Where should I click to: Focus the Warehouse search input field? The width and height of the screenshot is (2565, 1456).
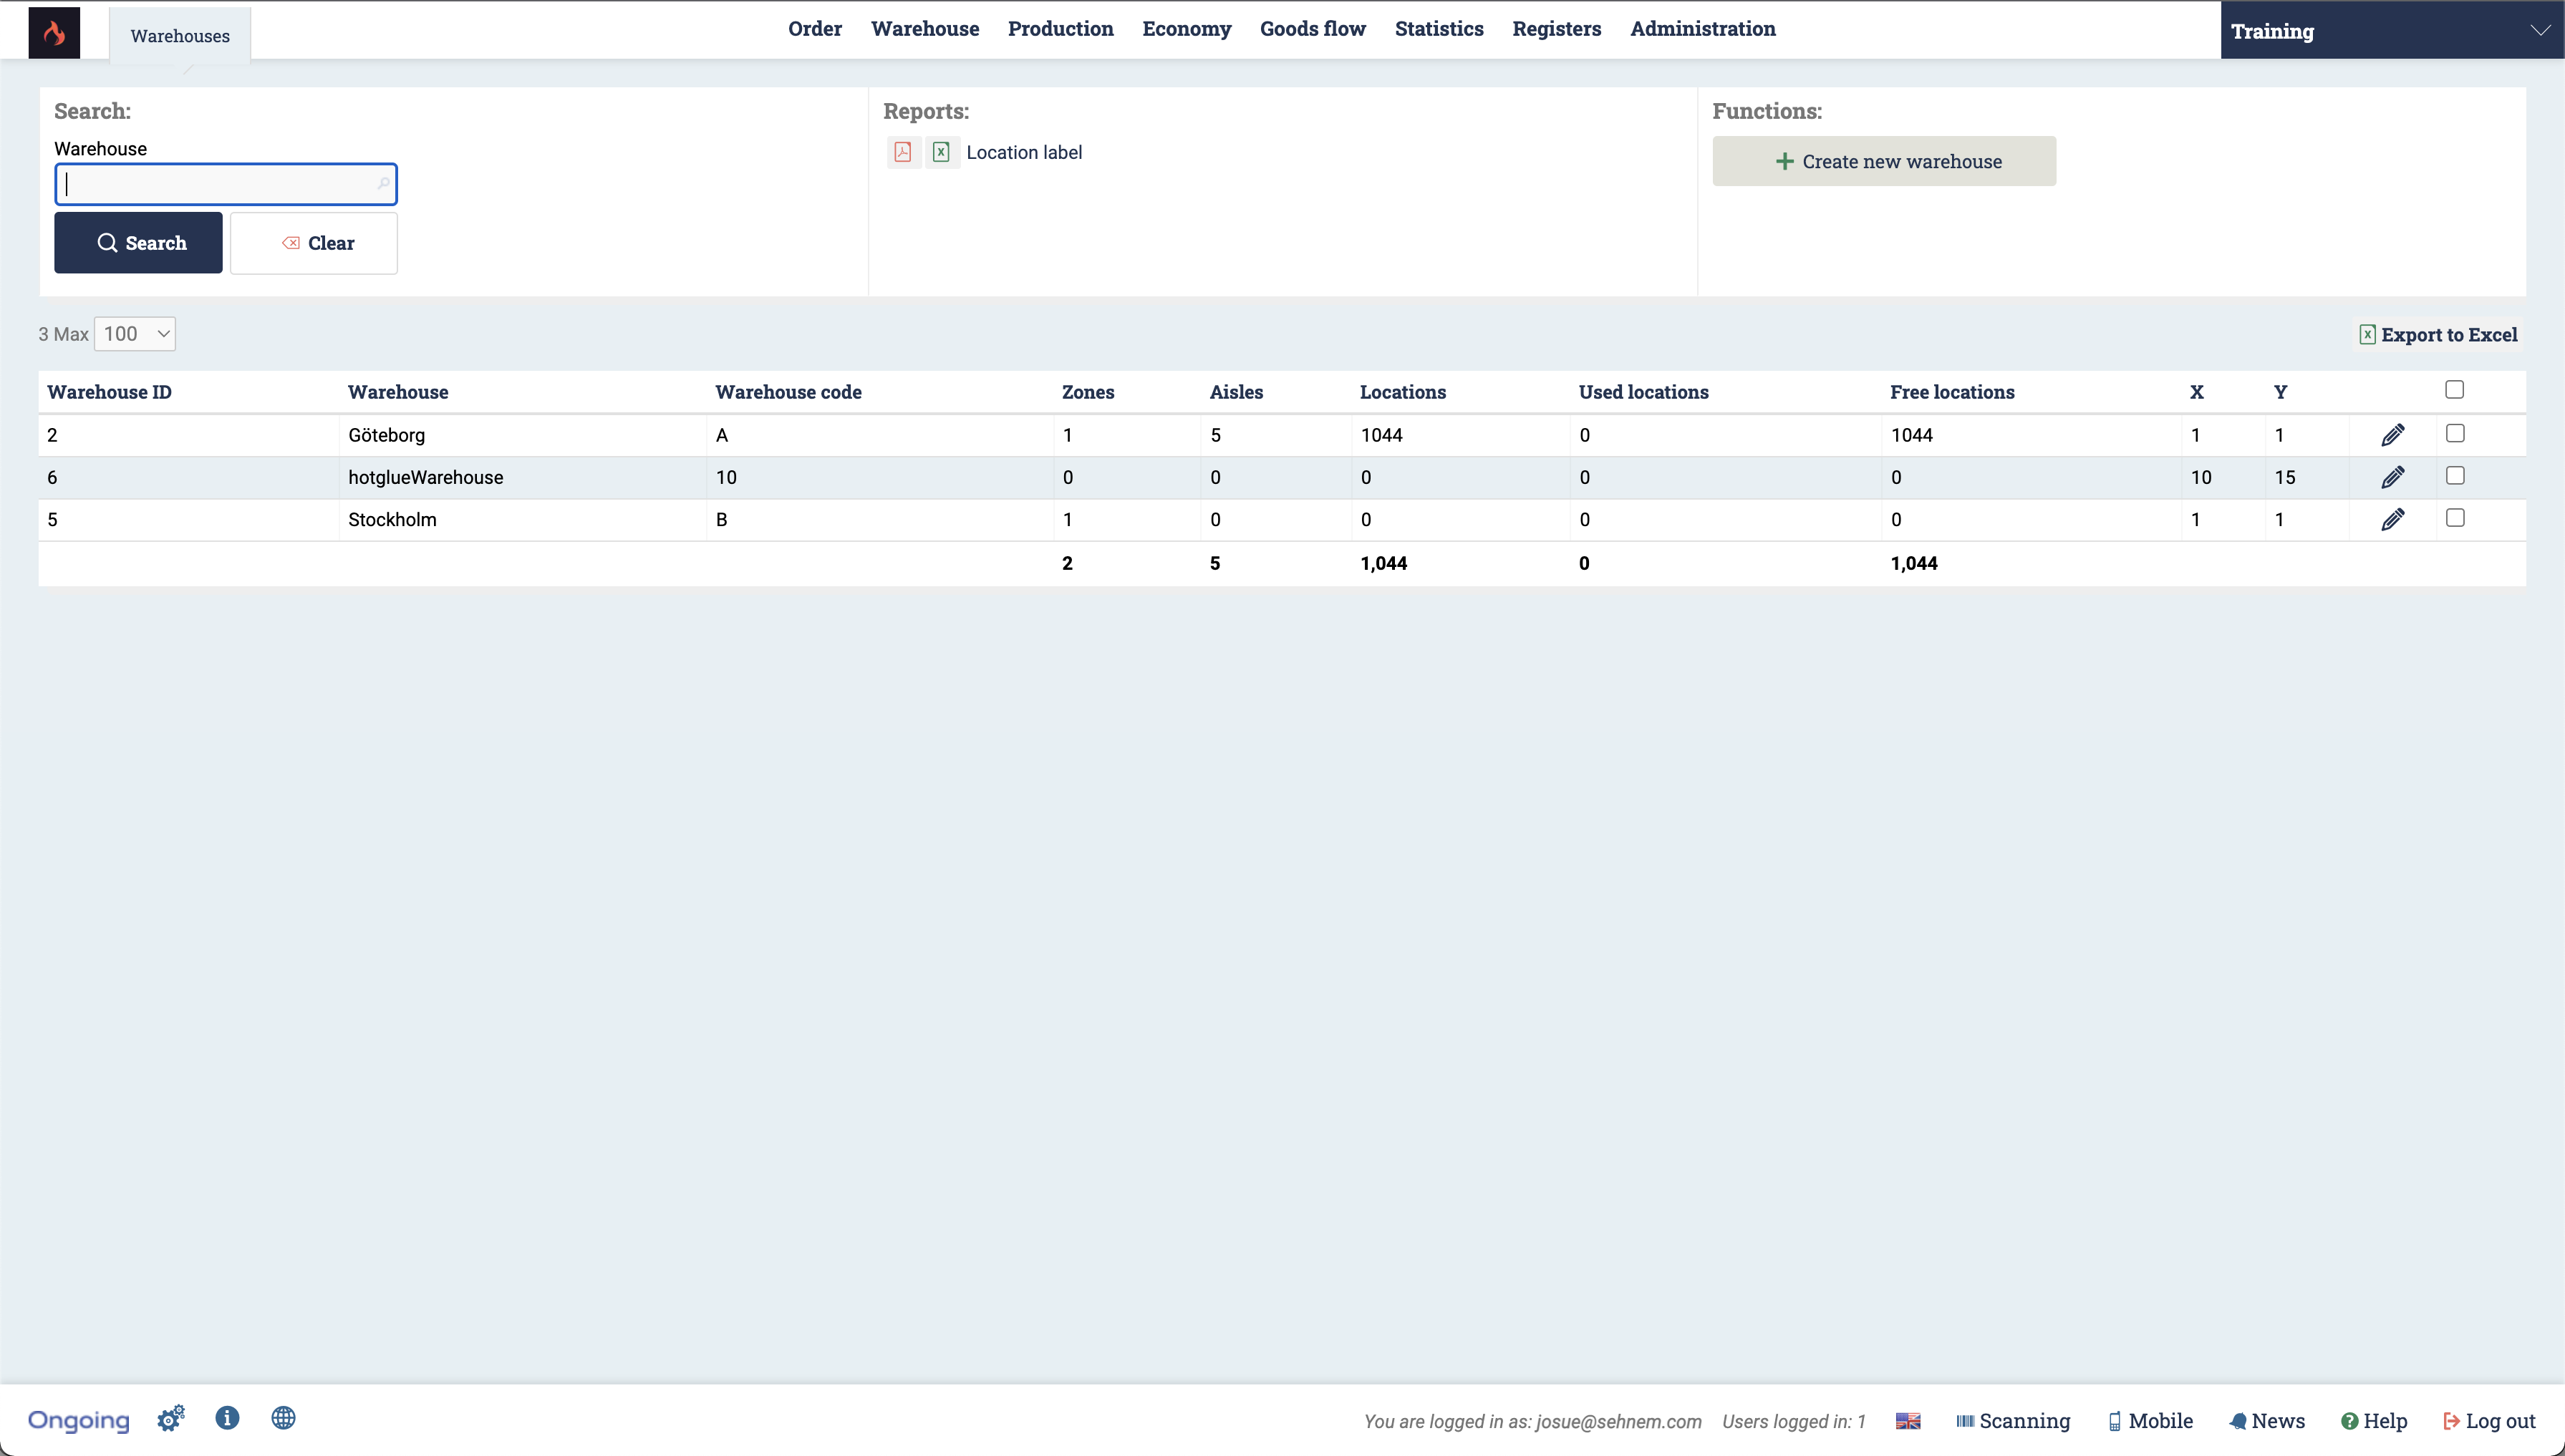218,184
